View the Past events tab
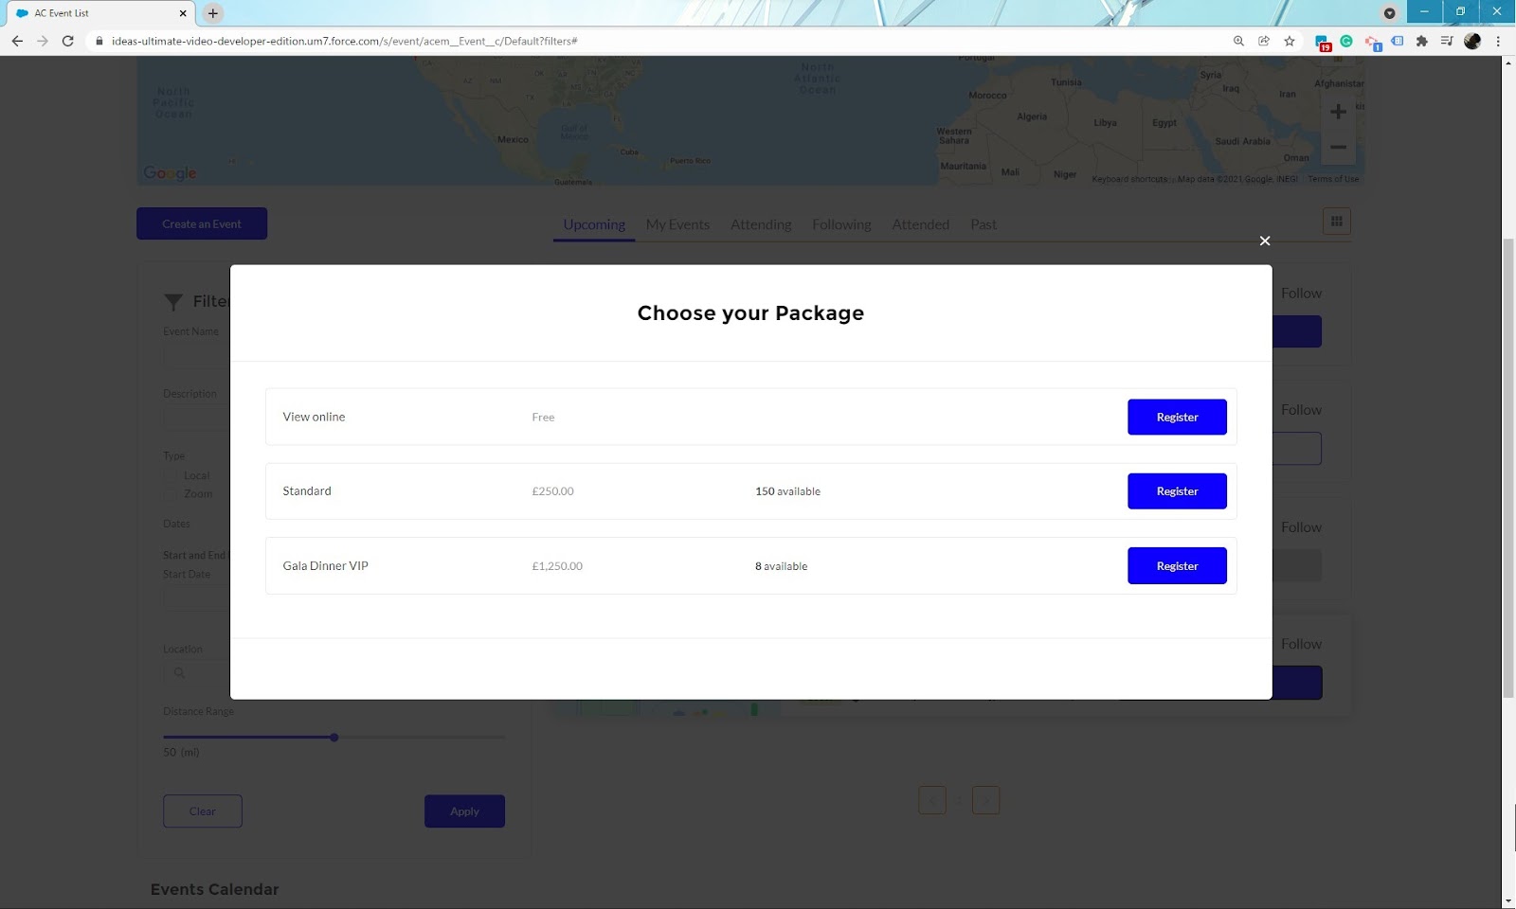The width and height of the screenshot is (1516, 909). point(984,224)
